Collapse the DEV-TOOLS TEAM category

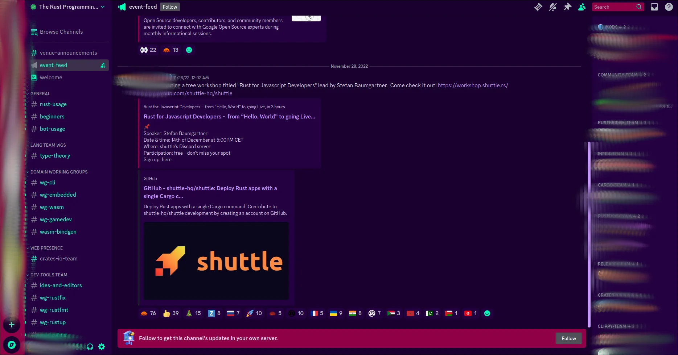pyautogui.click(x=49, y=275)
